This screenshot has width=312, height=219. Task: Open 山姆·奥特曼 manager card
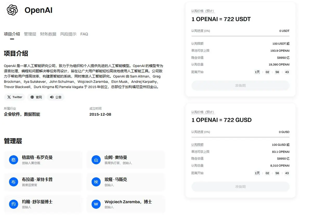[126, 160]
